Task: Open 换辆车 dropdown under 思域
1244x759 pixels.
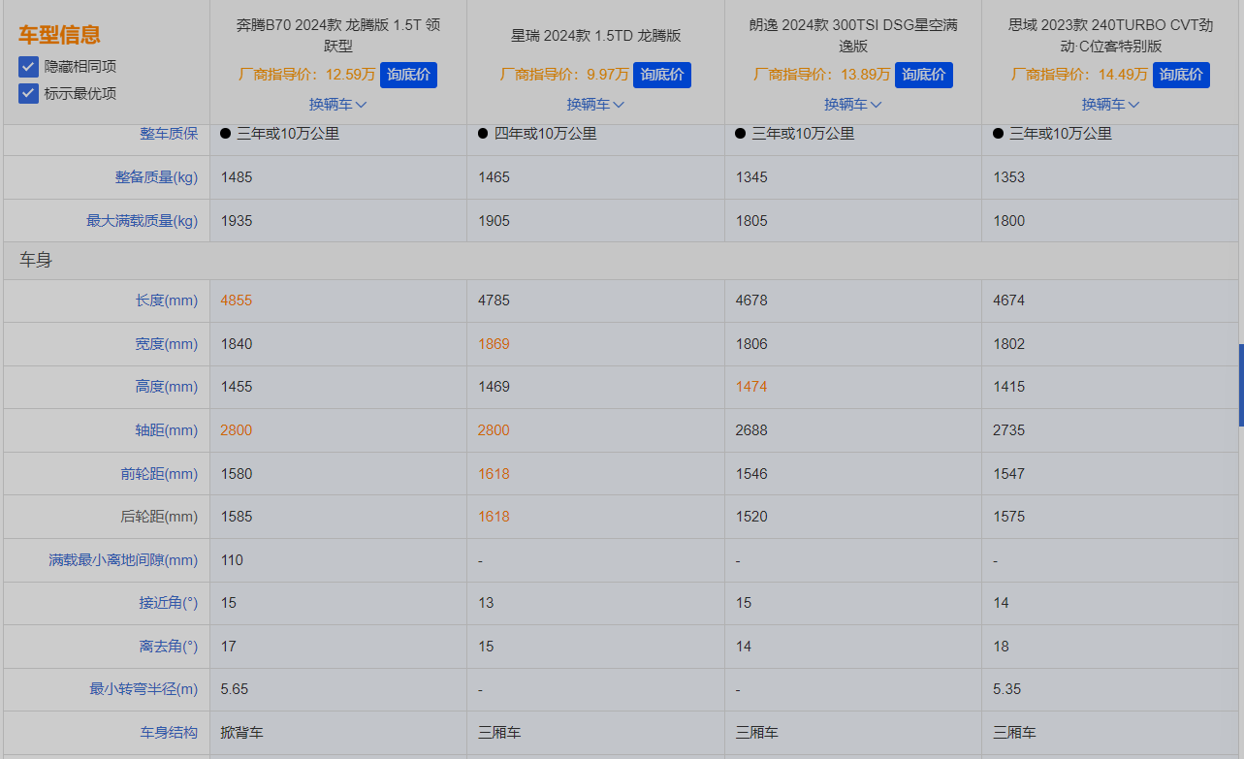Action: (1111, 105)
